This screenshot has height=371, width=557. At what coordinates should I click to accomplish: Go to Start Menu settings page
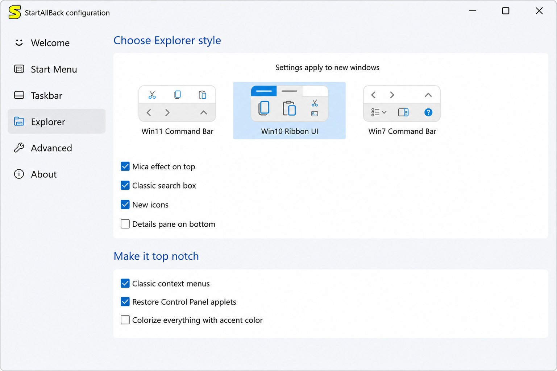coord(57,69)
